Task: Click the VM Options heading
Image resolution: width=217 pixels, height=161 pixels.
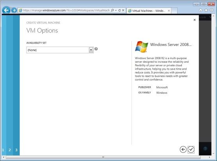Action: click(42, 30)
